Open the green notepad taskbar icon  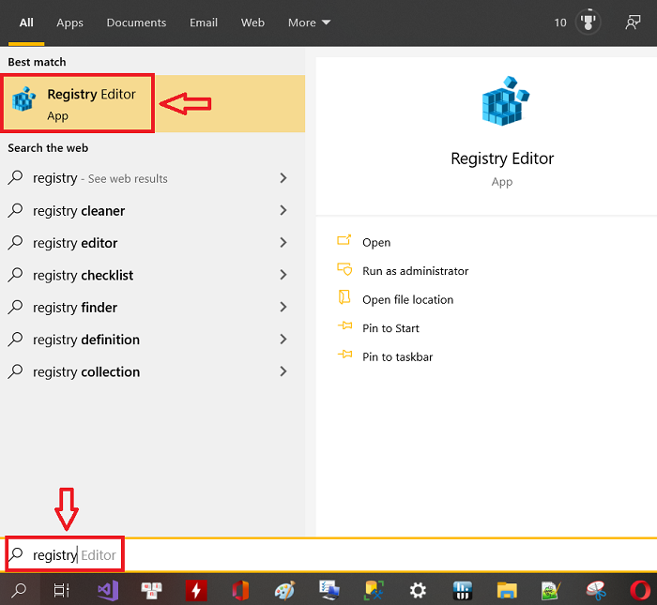click(x=551, y=590)
